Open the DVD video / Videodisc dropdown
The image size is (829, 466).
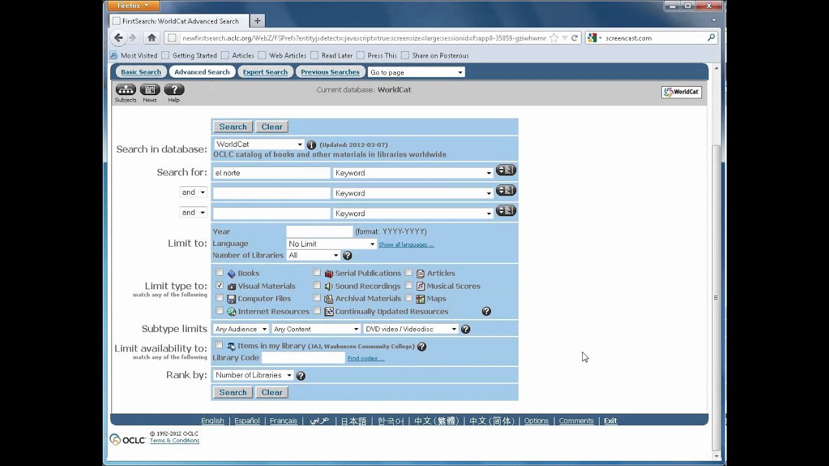click(x=411, y=329)
